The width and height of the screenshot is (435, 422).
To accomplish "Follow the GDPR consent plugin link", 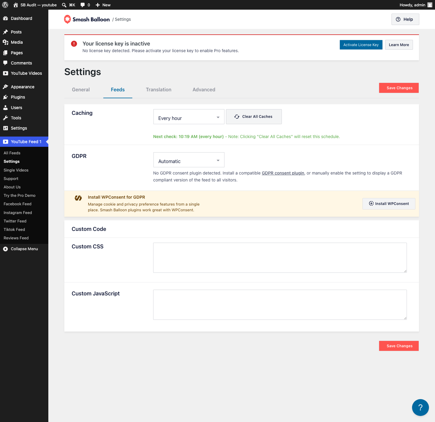I will click(x=283, y=173).
